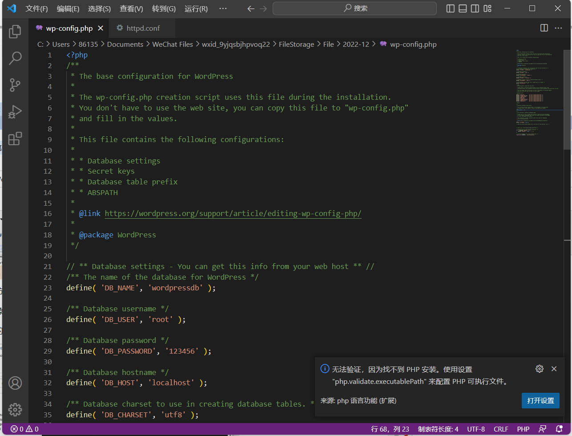Open the notification's gear settings

point(540,369)
